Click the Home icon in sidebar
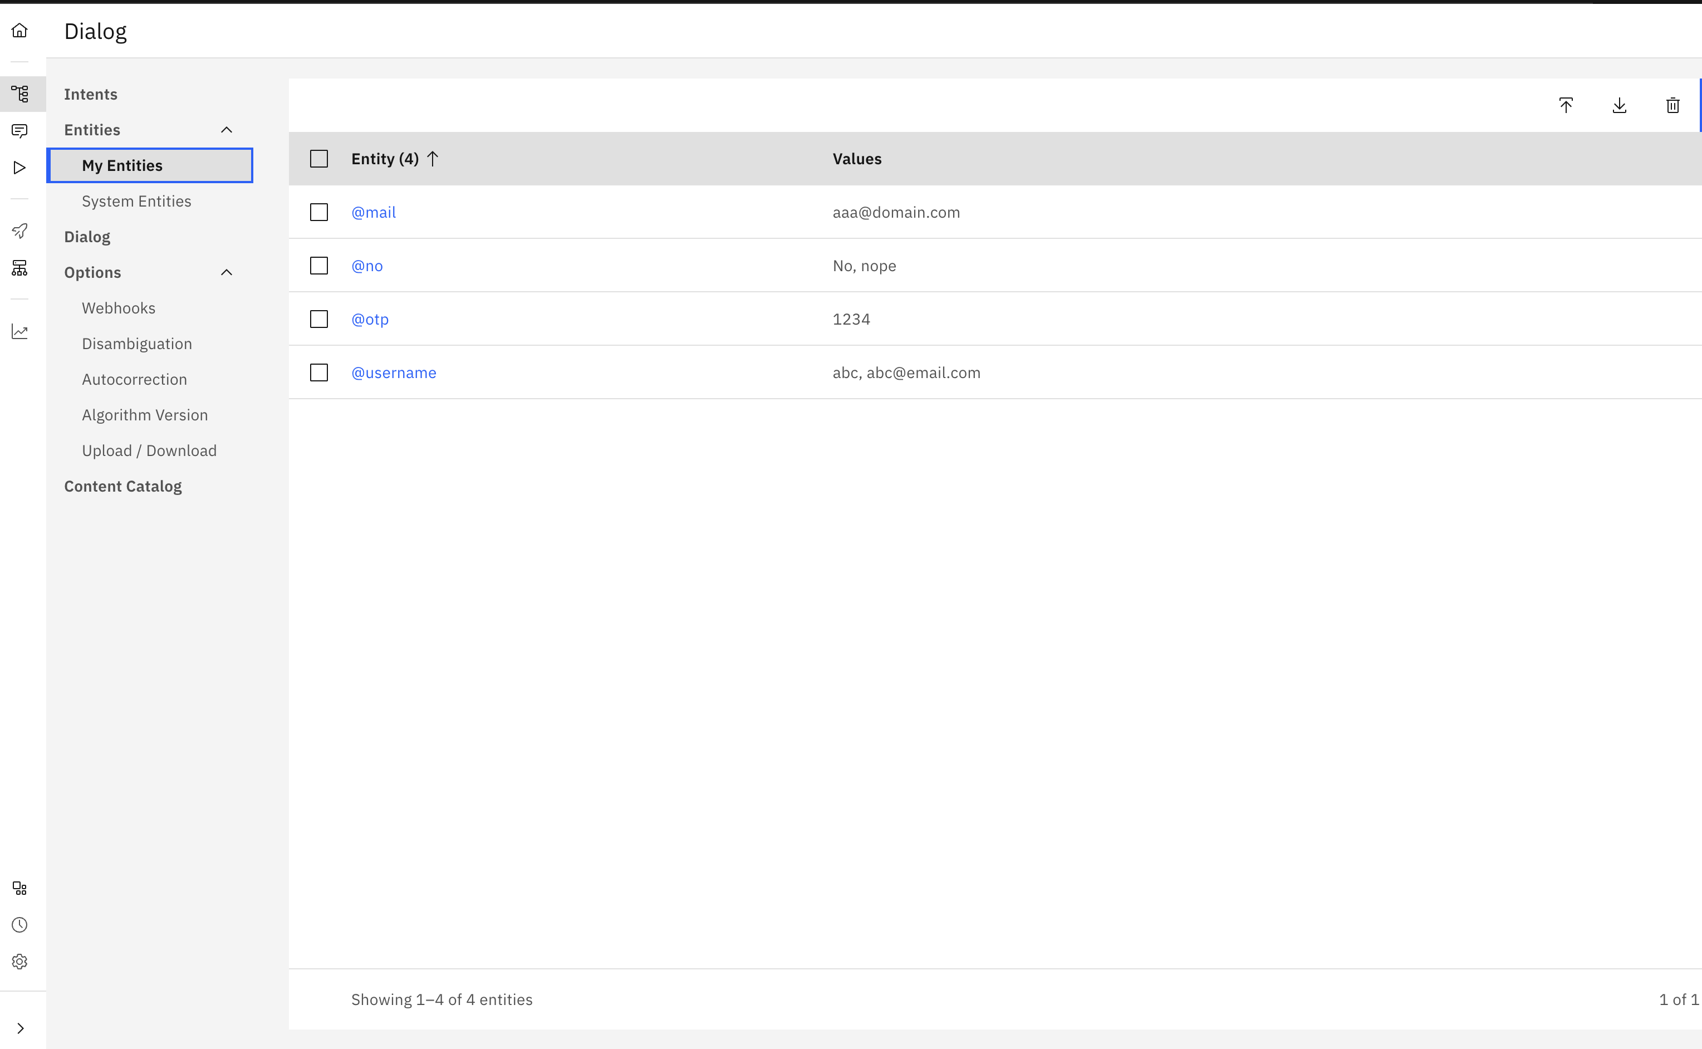 pos(19,31)
